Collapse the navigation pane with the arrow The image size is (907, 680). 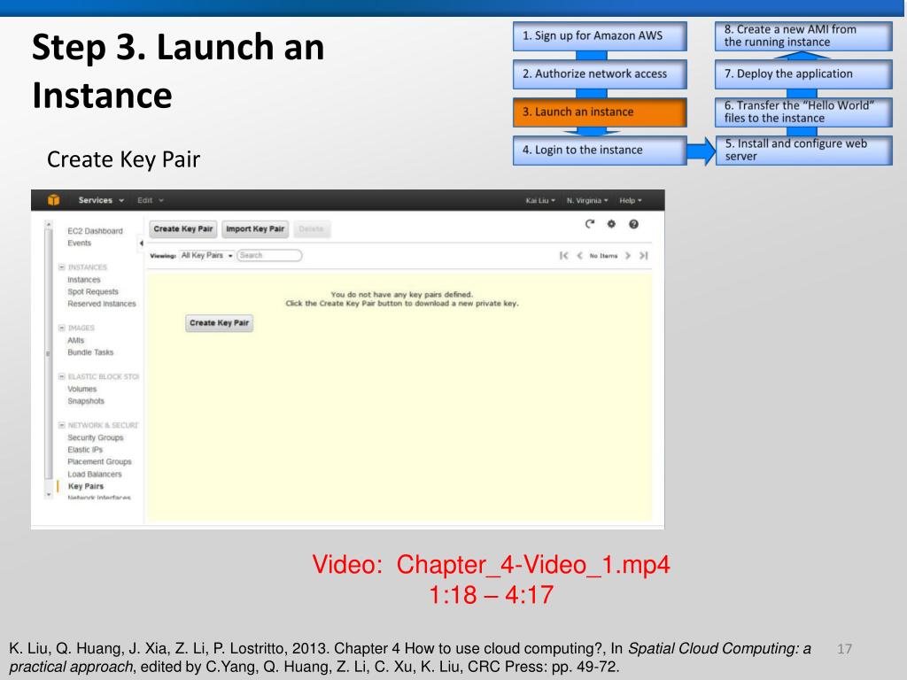[141, 243]
